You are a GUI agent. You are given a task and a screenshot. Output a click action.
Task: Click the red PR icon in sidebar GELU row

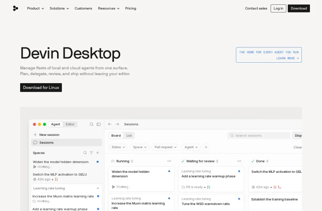click(x=56, y=179)
